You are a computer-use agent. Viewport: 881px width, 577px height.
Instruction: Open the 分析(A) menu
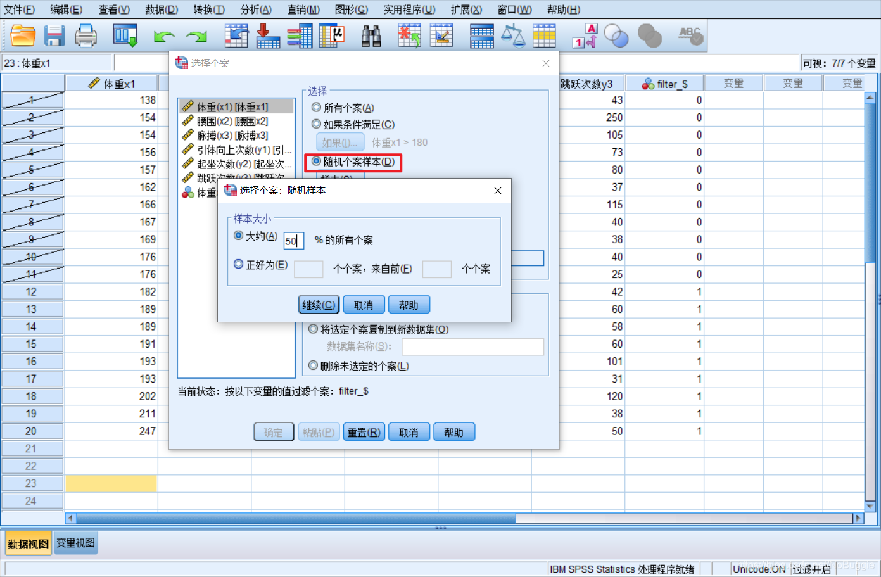point(256,10)
